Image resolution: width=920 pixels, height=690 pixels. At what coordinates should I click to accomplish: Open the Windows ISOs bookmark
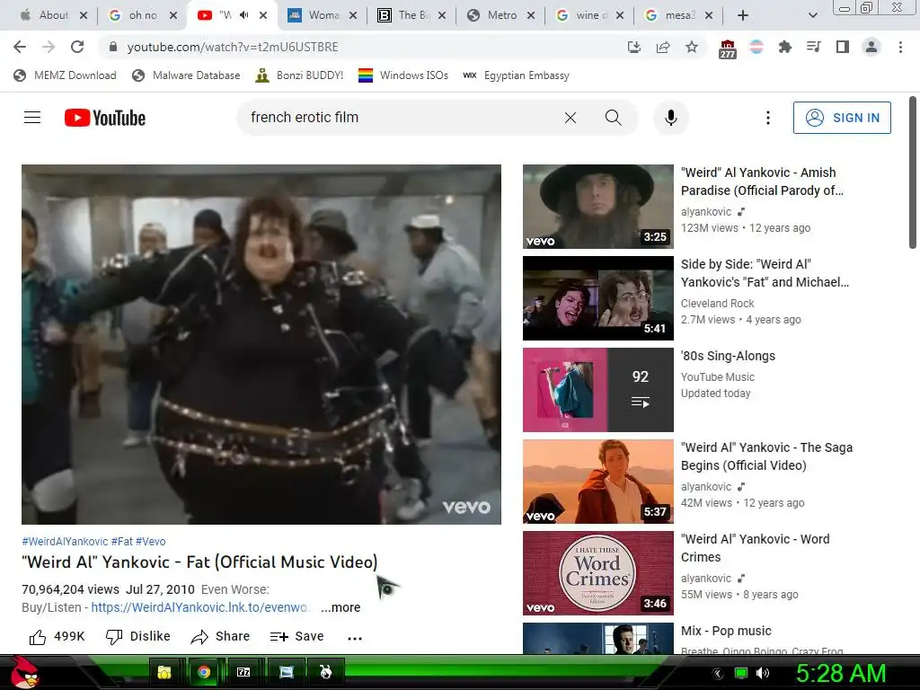403,75
